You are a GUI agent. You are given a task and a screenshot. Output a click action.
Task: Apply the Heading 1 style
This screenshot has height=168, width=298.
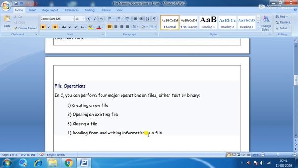pyautogui.click(x=208, y=22)
